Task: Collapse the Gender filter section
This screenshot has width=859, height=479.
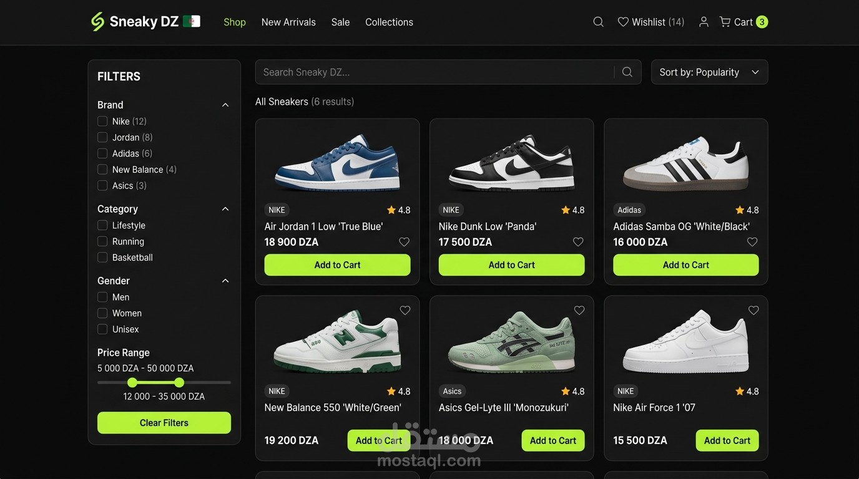Action: [x=225, y=281]
